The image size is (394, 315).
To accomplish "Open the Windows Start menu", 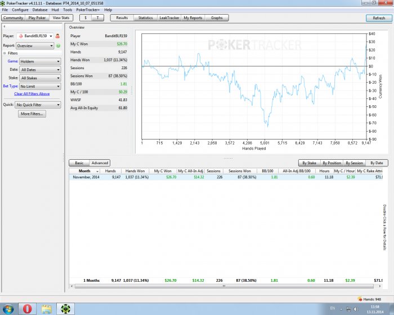I will pos(8,308).
